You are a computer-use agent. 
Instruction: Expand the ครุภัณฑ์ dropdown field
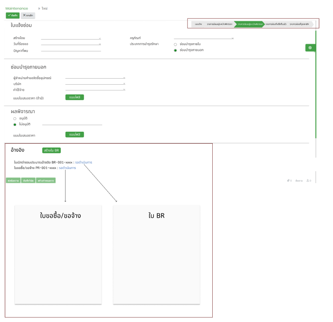pos(203,38)
